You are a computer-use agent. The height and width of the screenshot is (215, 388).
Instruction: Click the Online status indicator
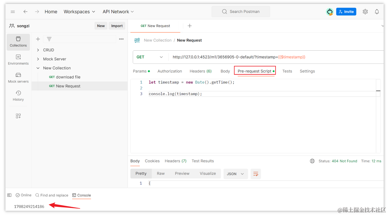24,195
